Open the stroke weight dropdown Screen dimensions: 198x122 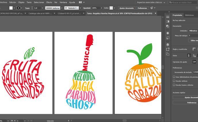click(x=42, y=8)
